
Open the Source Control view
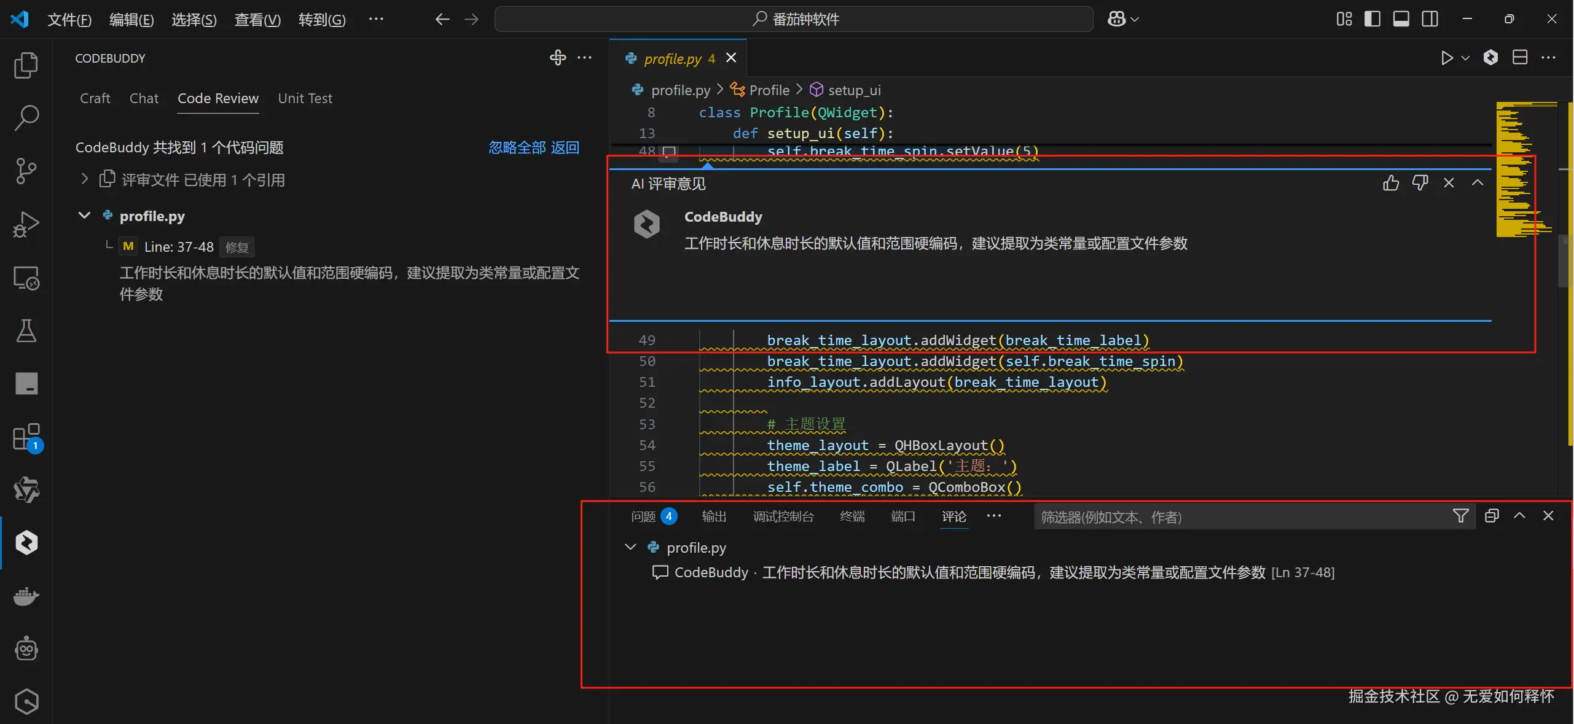(x=26, y=171)
